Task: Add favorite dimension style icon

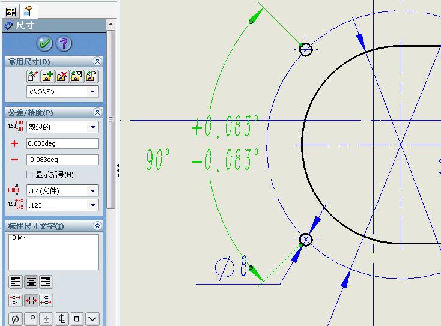Action: tap(48, 76)
